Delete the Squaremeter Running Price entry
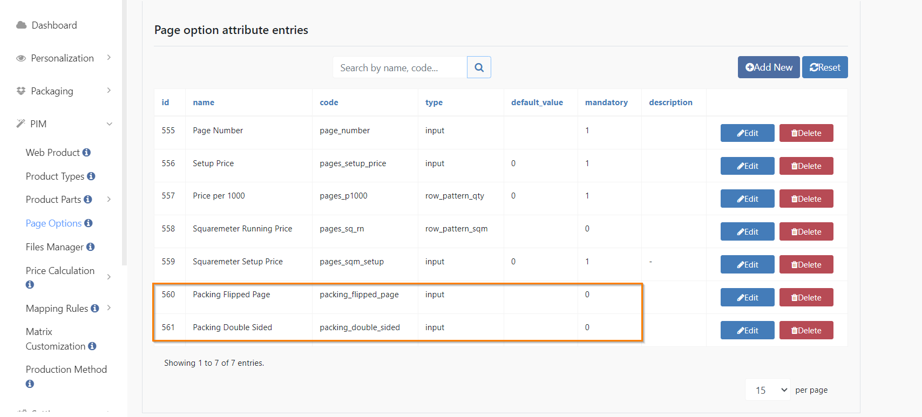This screenshot has width=922, height=417. click(806, 232)
